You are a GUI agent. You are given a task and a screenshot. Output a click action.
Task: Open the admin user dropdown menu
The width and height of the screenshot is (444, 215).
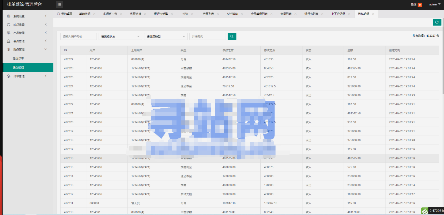tap(435, 4)
